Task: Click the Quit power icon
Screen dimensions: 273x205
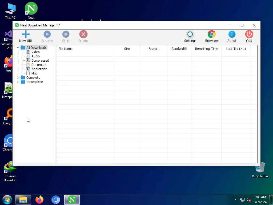Action: click(x=249, y=34)
